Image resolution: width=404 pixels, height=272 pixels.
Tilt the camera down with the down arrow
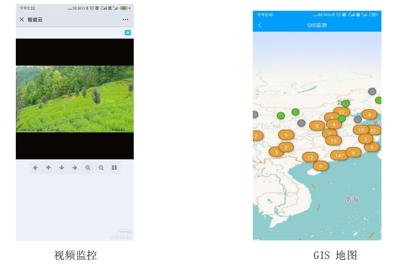tap(62, 168)
